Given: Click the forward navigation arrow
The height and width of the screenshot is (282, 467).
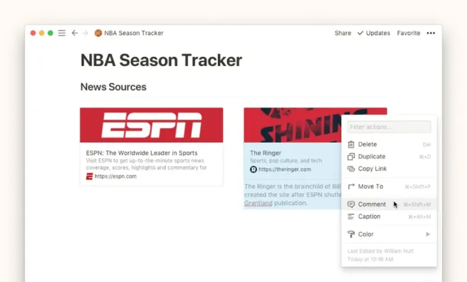Looking at the screenshot, I should coord(85,33).
